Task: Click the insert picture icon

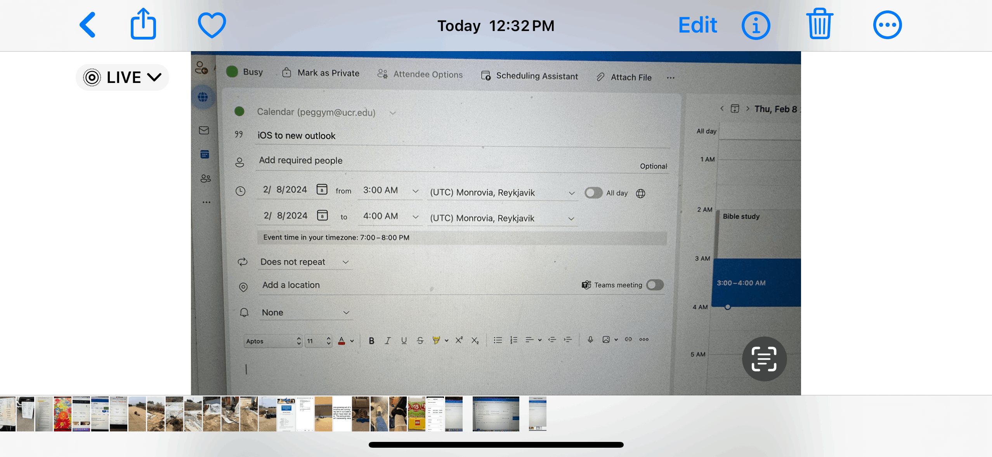Action: coord(606,340)
